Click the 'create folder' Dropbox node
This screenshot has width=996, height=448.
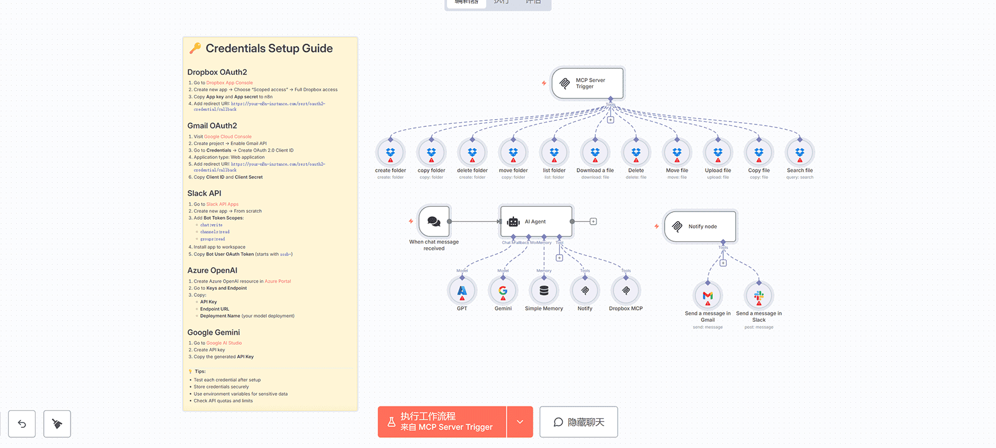tap(390, 153)
